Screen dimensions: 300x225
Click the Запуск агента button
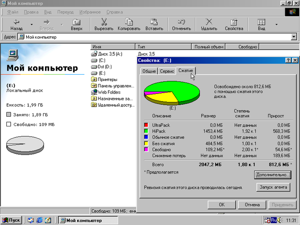pyautogui.click(x=273, y=187)
